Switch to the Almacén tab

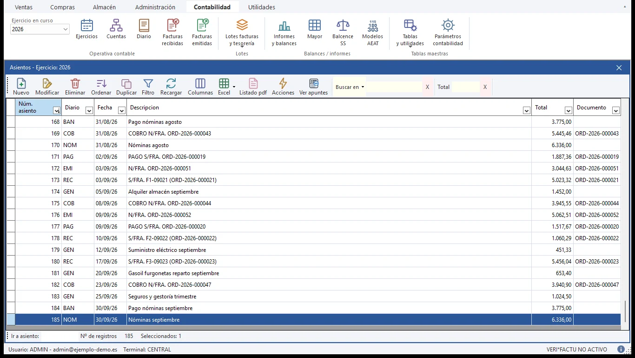(104, 7)
